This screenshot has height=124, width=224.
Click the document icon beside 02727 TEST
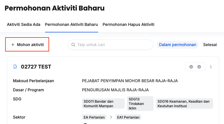click(x=15, y=67)
